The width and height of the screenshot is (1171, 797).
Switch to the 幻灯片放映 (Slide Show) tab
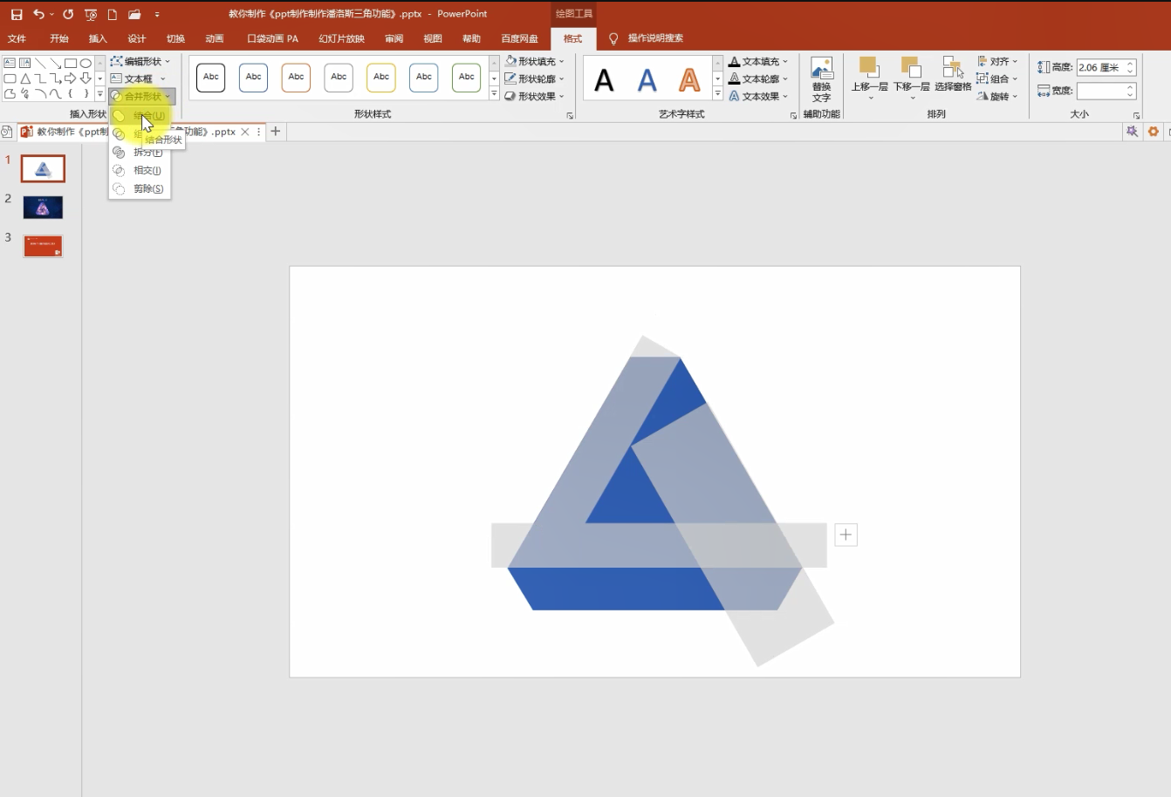341,38
